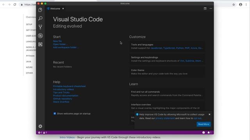
Task: Click the feedback smiley in status bar
Action: click(x=204, y=132)
